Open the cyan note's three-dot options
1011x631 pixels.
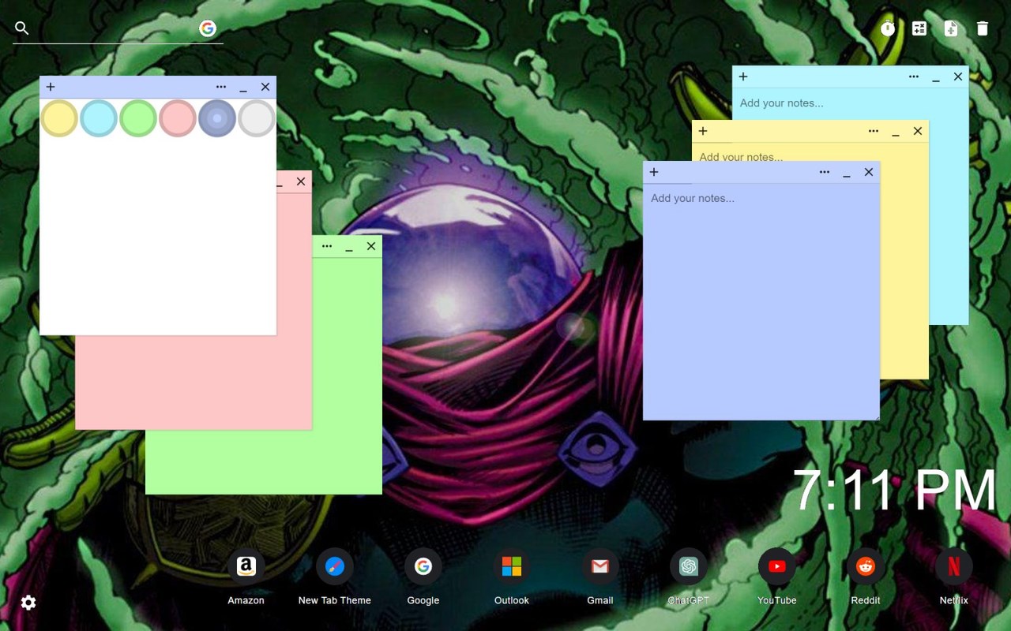[914, 77]
